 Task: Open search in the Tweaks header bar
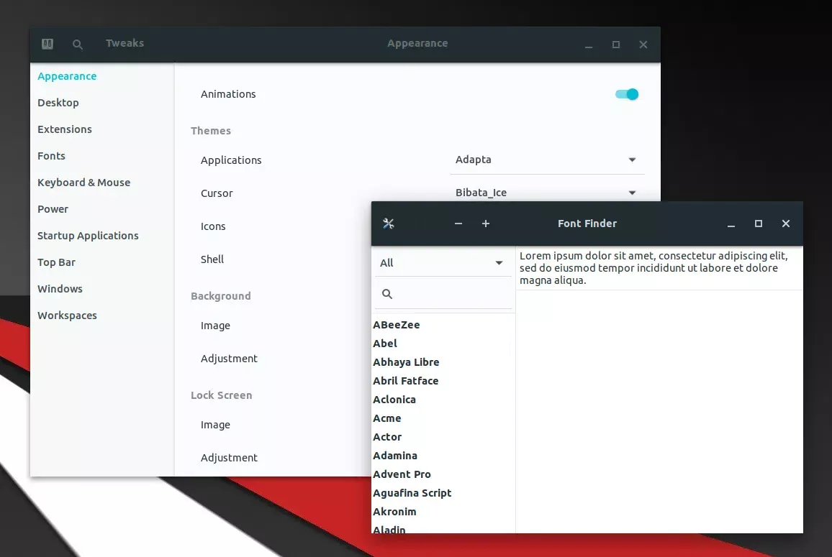78,45
